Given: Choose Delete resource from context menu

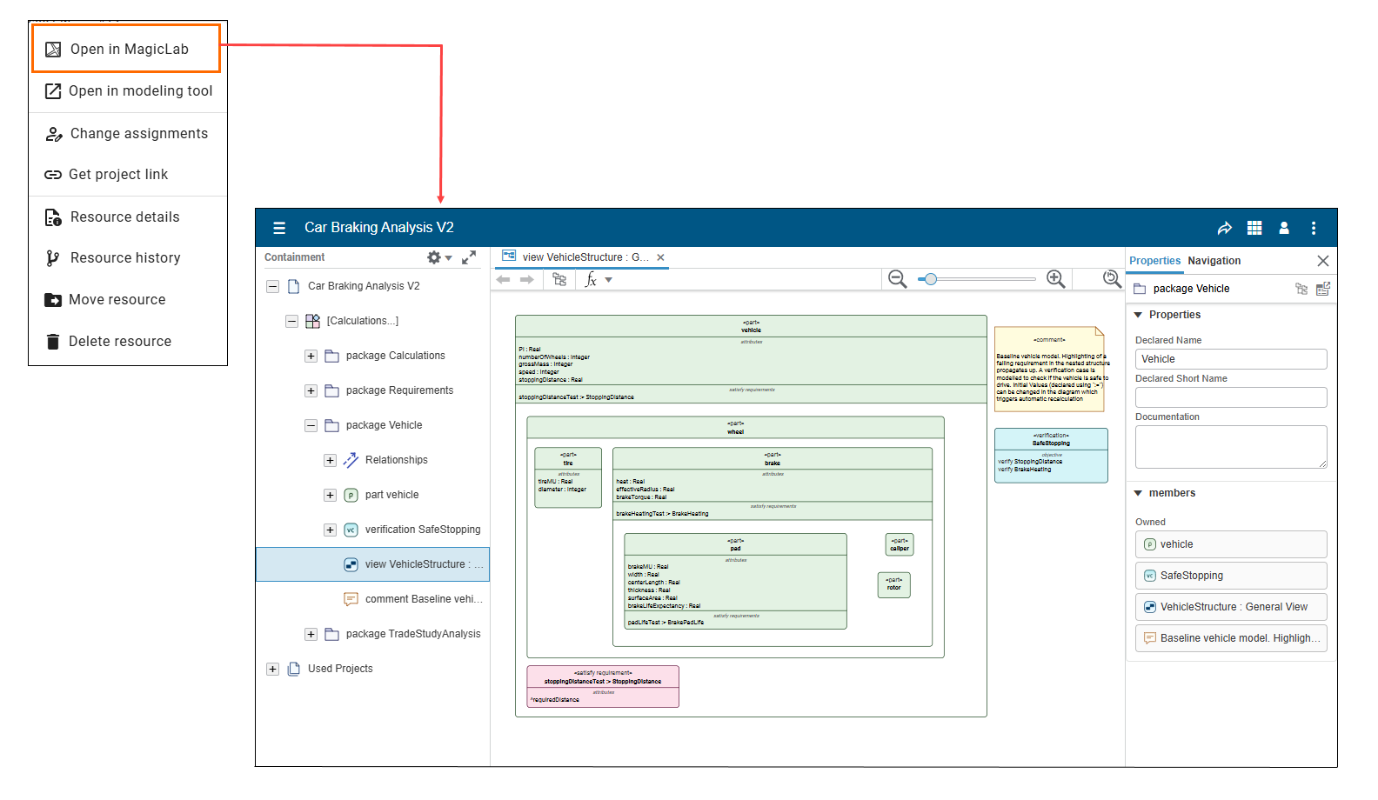Looking at the screenshot, I should (x=119, y=342).
